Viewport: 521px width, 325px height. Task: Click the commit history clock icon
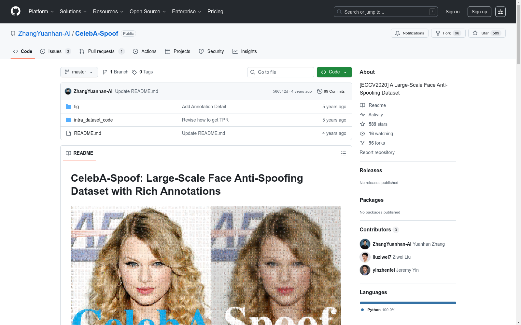320,91
